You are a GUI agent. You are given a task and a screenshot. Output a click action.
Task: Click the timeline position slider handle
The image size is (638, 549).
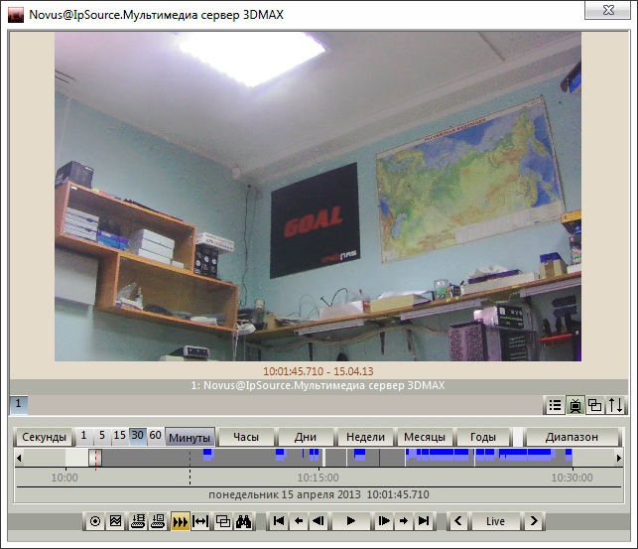coord(95,458)
